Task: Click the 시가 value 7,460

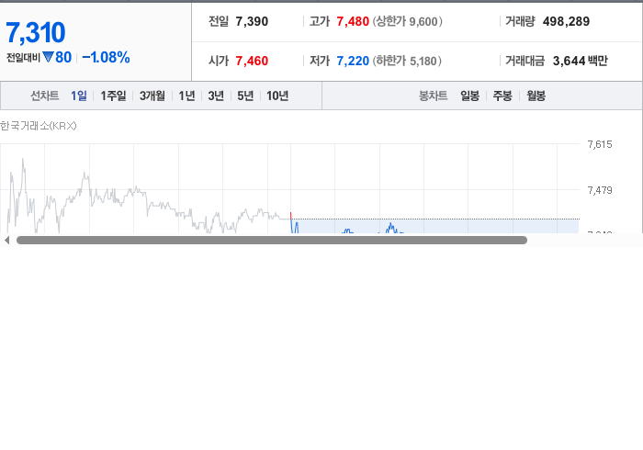Action: pyautogui.click(x=252, y=61)
